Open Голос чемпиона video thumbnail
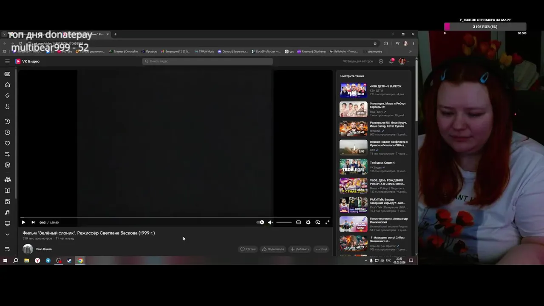Screen dimensions: 544x306 pyautogui.click(x=353, y=224)
